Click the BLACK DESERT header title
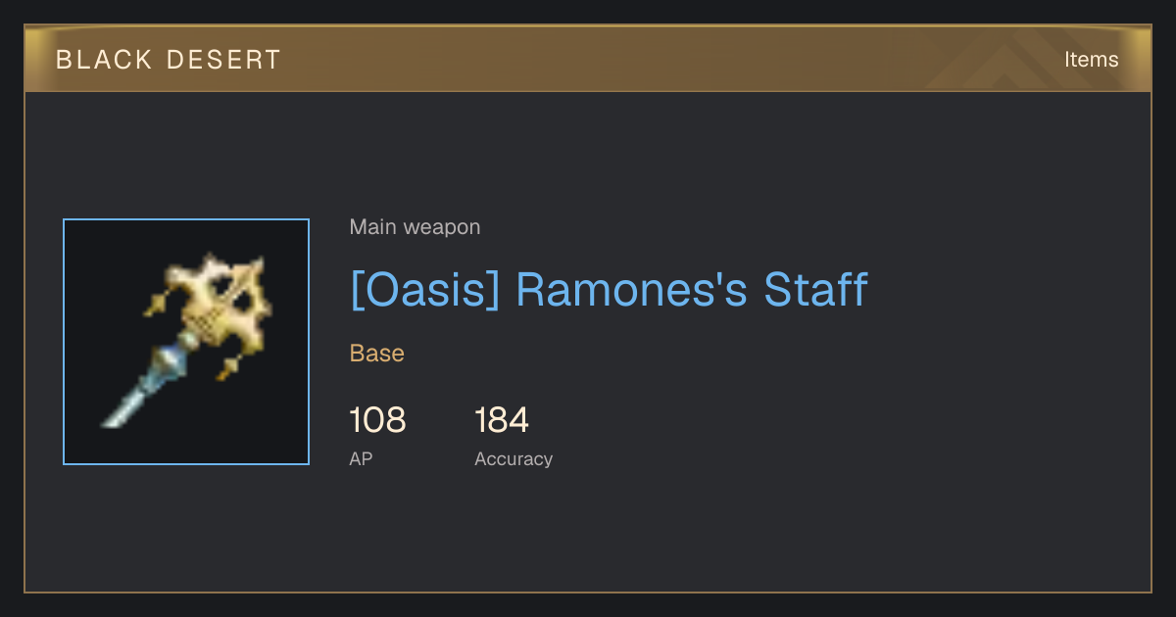 pos(169,60)
